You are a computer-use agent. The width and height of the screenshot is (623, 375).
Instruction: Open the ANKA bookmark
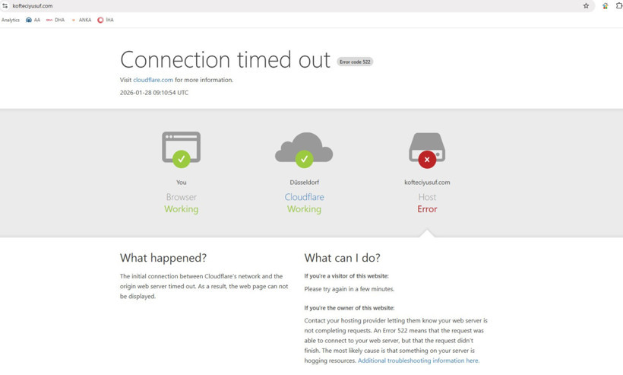81,21
